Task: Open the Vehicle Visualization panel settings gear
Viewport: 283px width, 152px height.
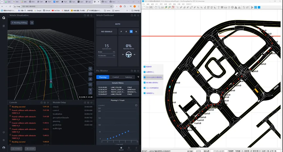Action: coord(88,15)
